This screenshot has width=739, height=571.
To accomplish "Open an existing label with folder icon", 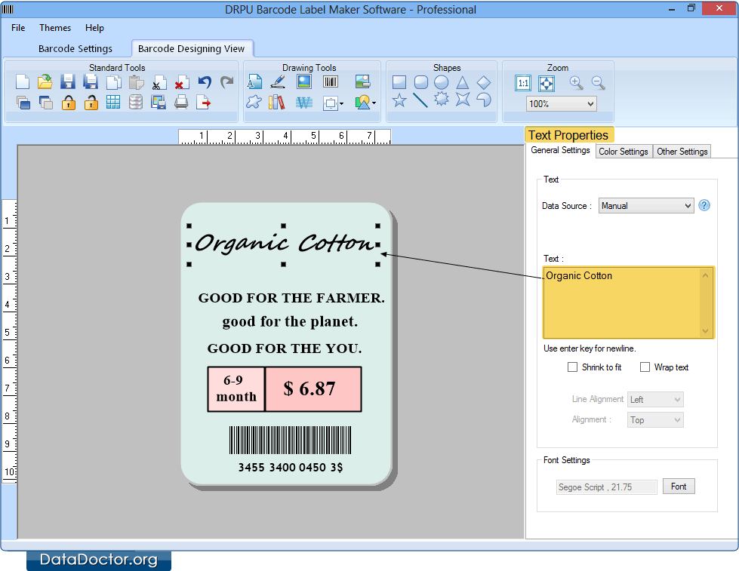I will pos(45,82).
